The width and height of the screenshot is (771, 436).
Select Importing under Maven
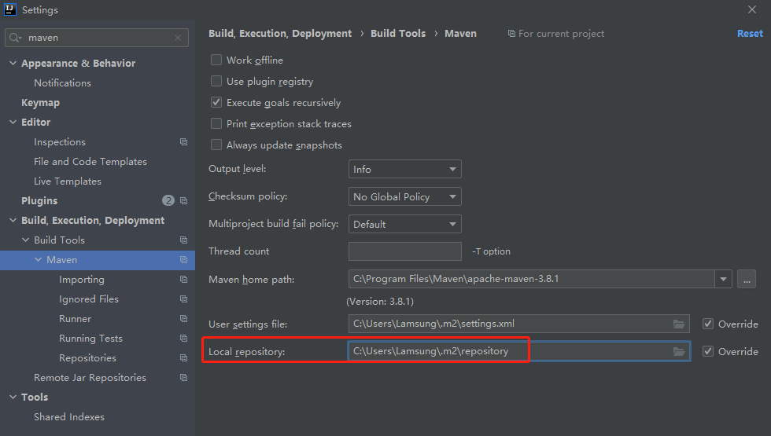(x=82, y=280)
